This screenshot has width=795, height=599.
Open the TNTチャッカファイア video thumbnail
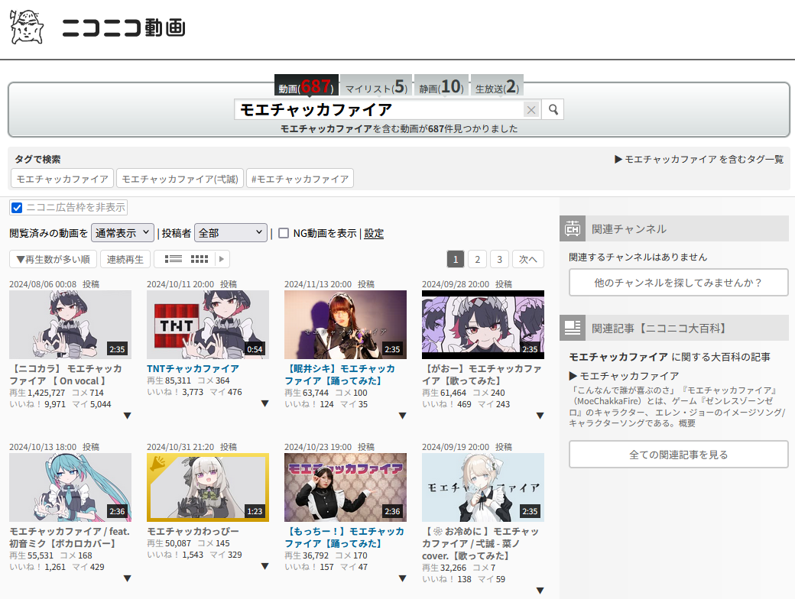pos(208,325)
